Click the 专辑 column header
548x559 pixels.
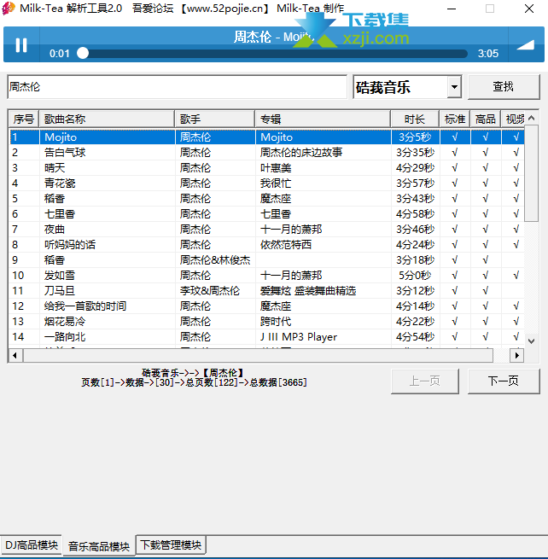[323, 119]
